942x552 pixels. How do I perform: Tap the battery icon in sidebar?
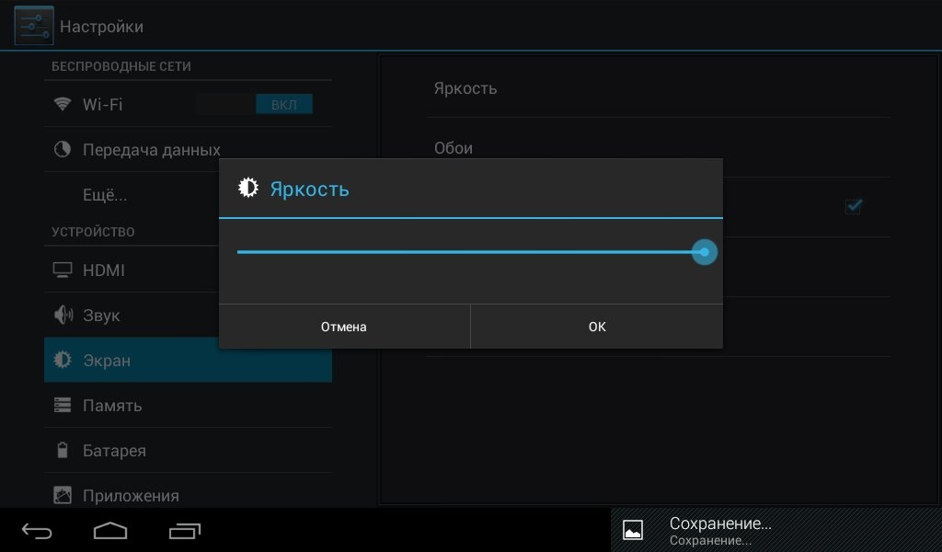tap(63, 451)
